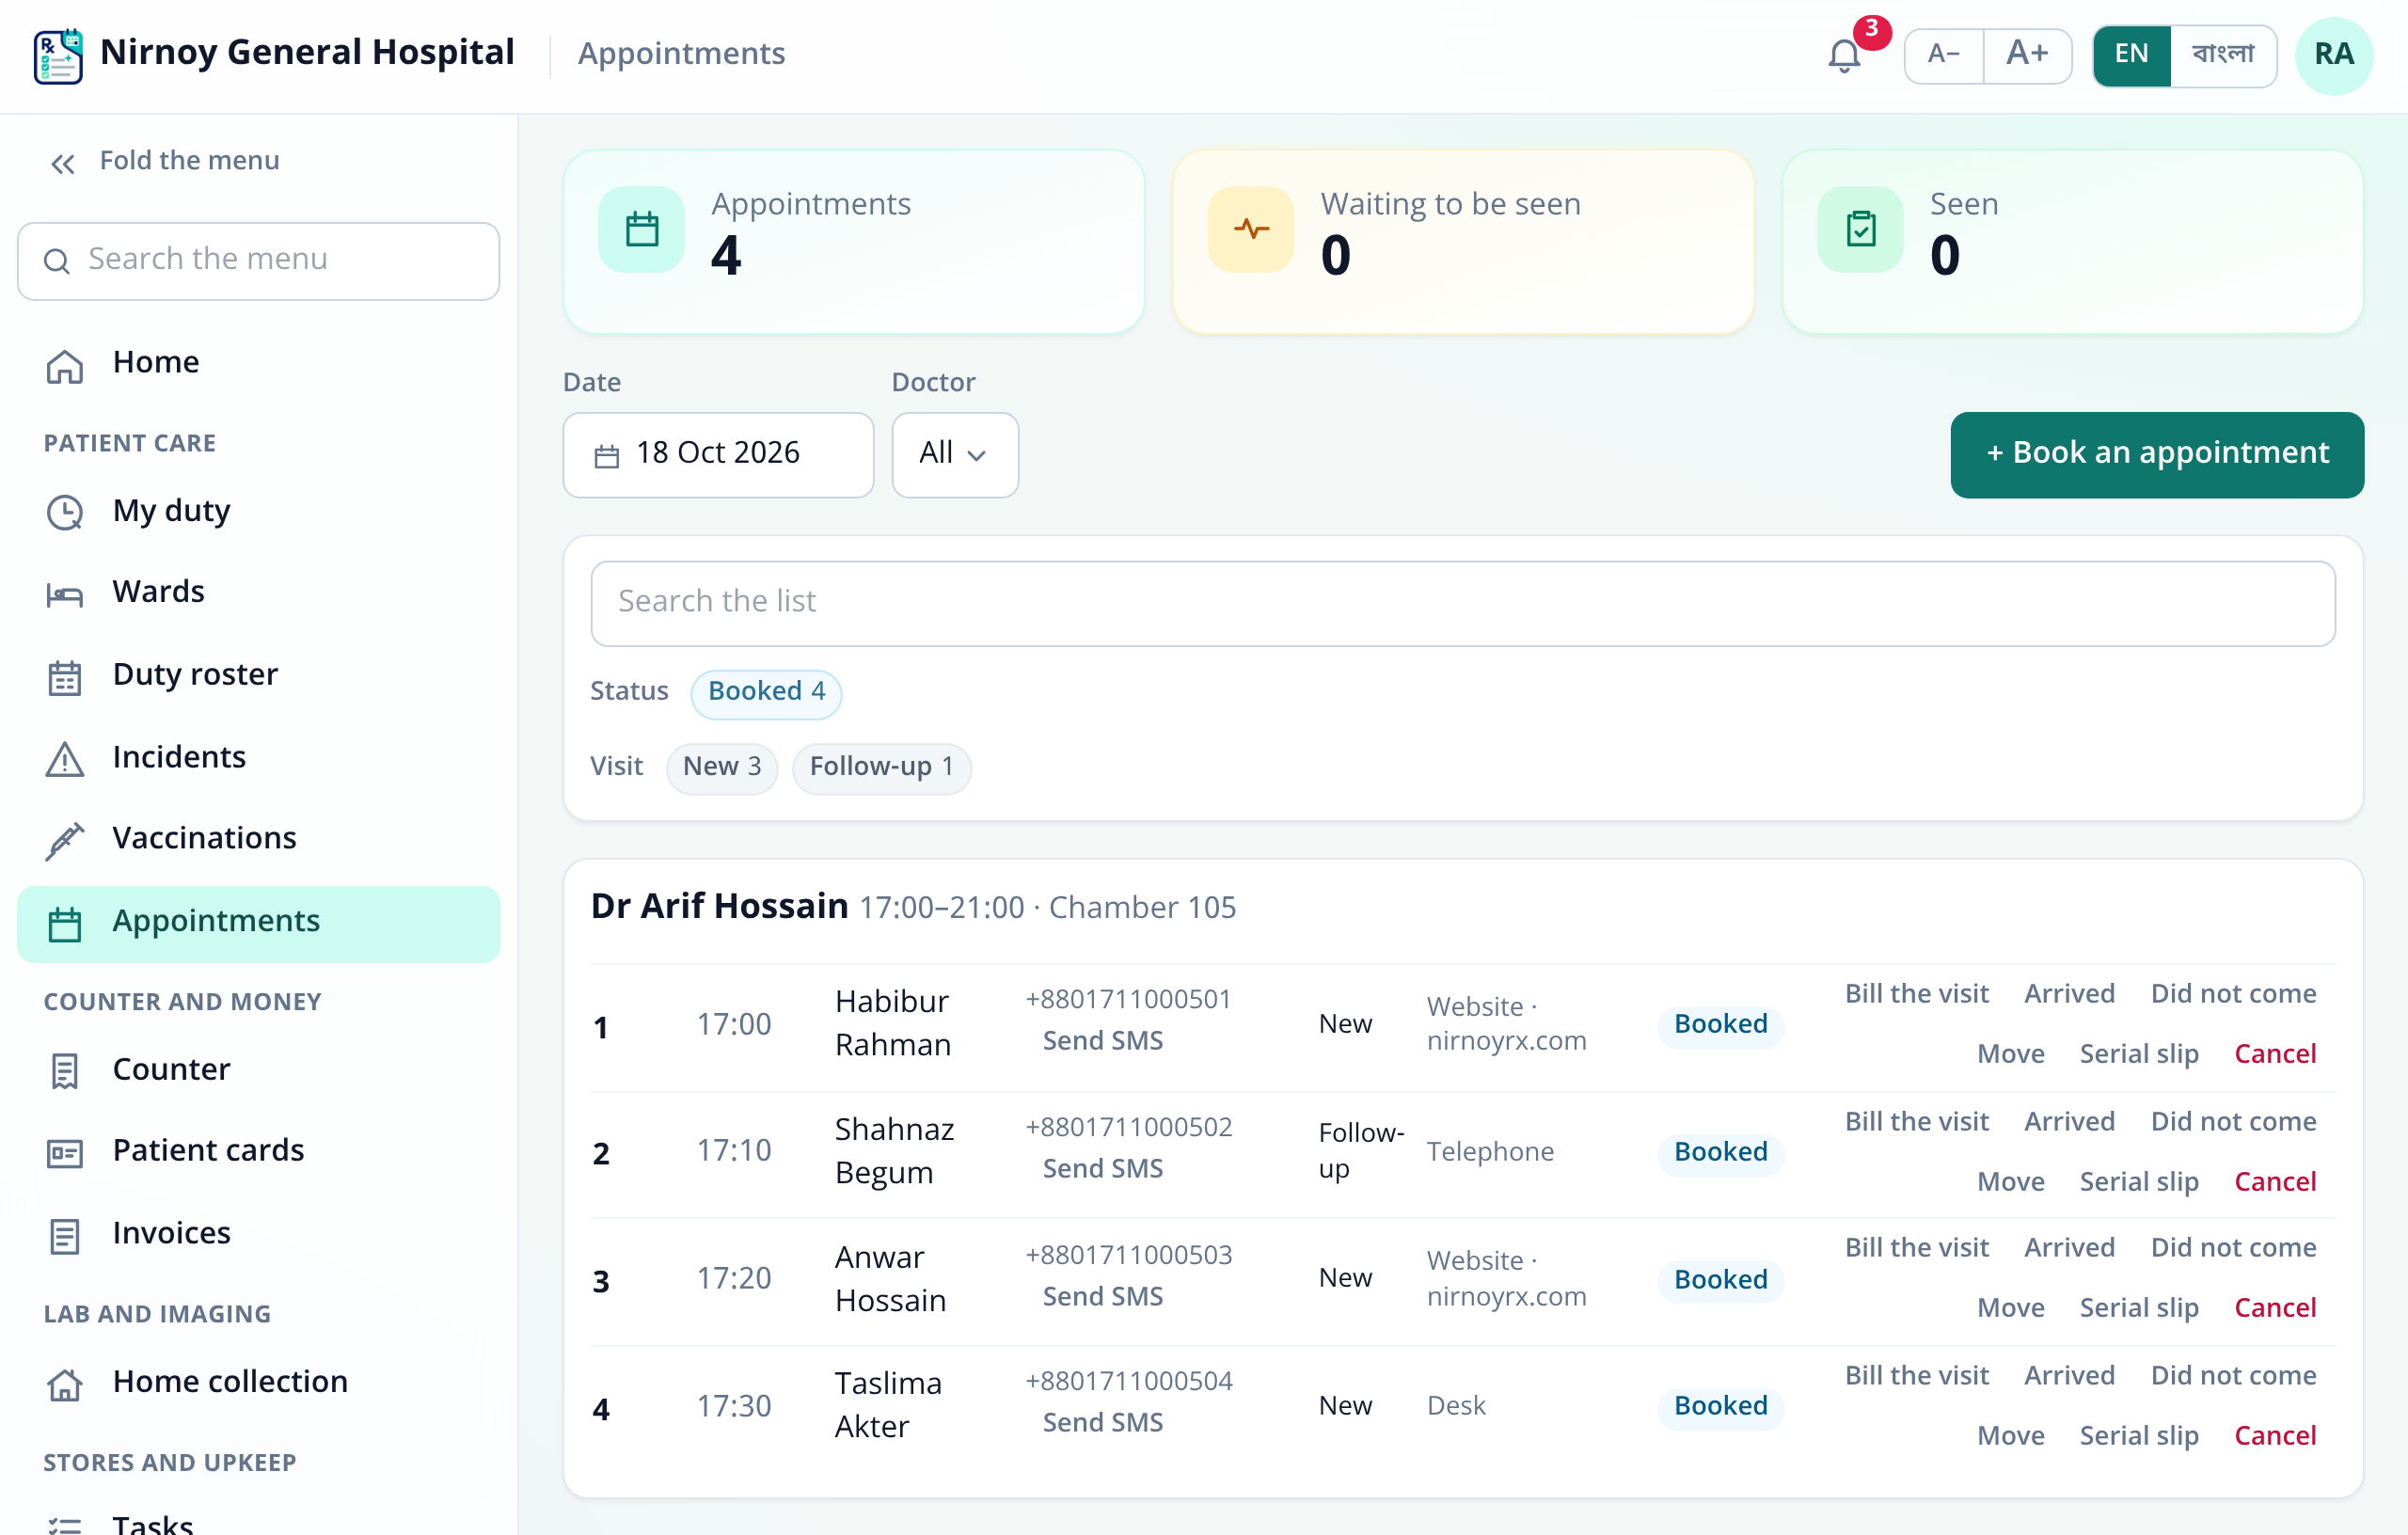
Task: Open the RA user avatar menu
Action: 2334,55
